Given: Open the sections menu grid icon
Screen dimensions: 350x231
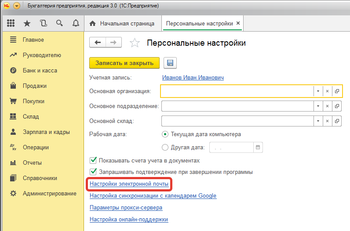Looking at the screenshot, I should tap(11, 23).
